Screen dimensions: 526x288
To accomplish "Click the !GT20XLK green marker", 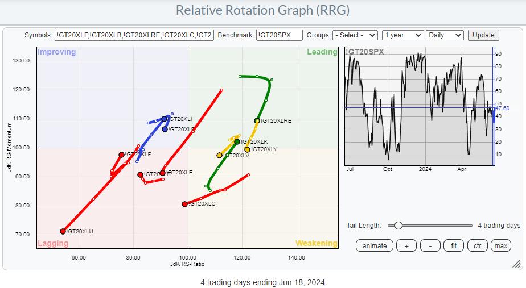I will pos(237,141).
